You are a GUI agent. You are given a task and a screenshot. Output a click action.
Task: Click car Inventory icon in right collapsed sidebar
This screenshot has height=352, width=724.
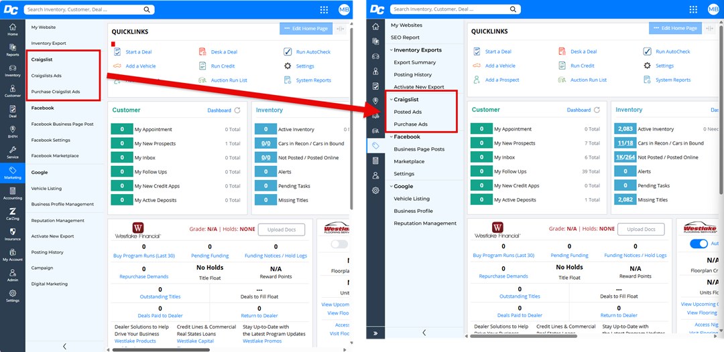375,56
